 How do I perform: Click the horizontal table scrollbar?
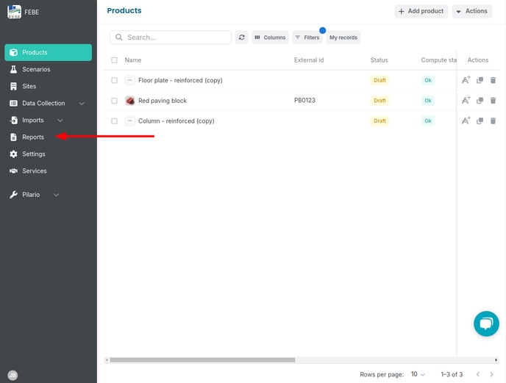coord(202,359)
